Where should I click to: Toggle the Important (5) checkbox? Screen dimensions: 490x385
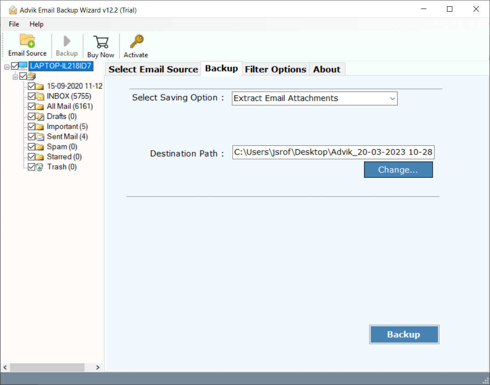pyautogui.click(x=31, y=126)
